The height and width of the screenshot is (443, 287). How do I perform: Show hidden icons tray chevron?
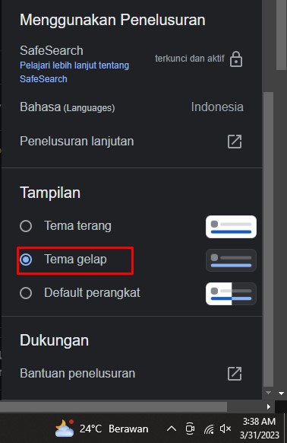[x=172, y=429]
